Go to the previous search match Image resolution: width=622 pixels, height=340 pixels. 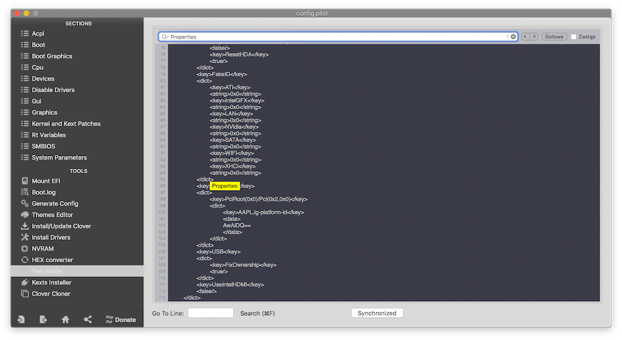(525, 36)
